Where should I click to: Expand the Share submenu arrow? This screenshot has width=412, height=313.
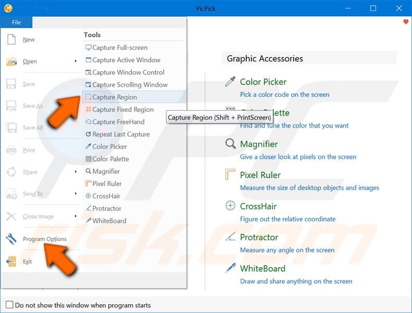(x=76, y=171)
